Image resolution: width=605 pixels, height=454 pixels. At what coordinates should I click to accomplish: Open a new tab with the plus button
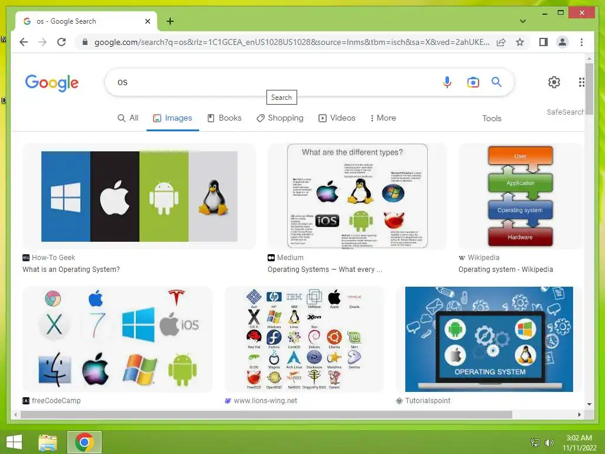[170, 21]
